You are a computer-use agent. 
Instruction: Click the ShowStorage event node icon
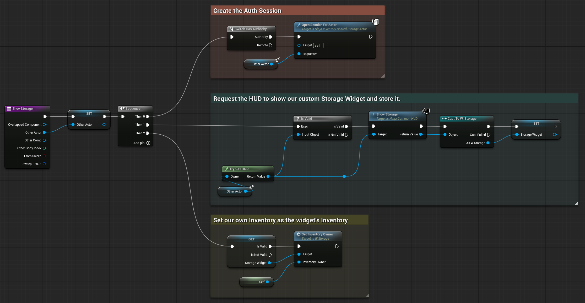click(x=9, y=109)
